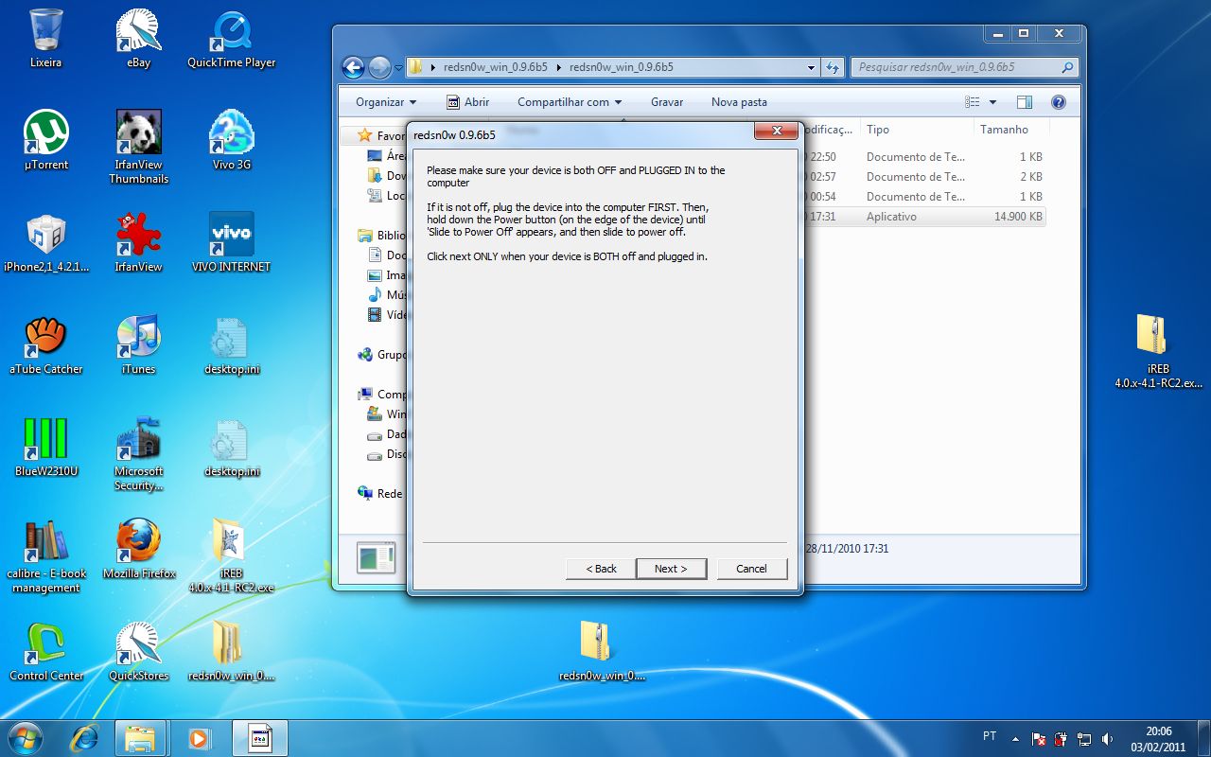1211x757 pixels.
Task: Click the network tray icon
Action: click(x=1084, y=739)
